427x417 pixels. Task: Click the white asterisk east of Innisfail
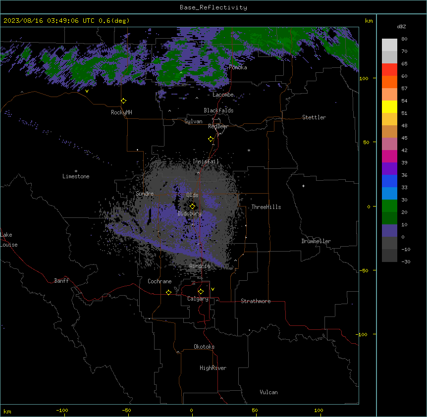tap(249, 150)
